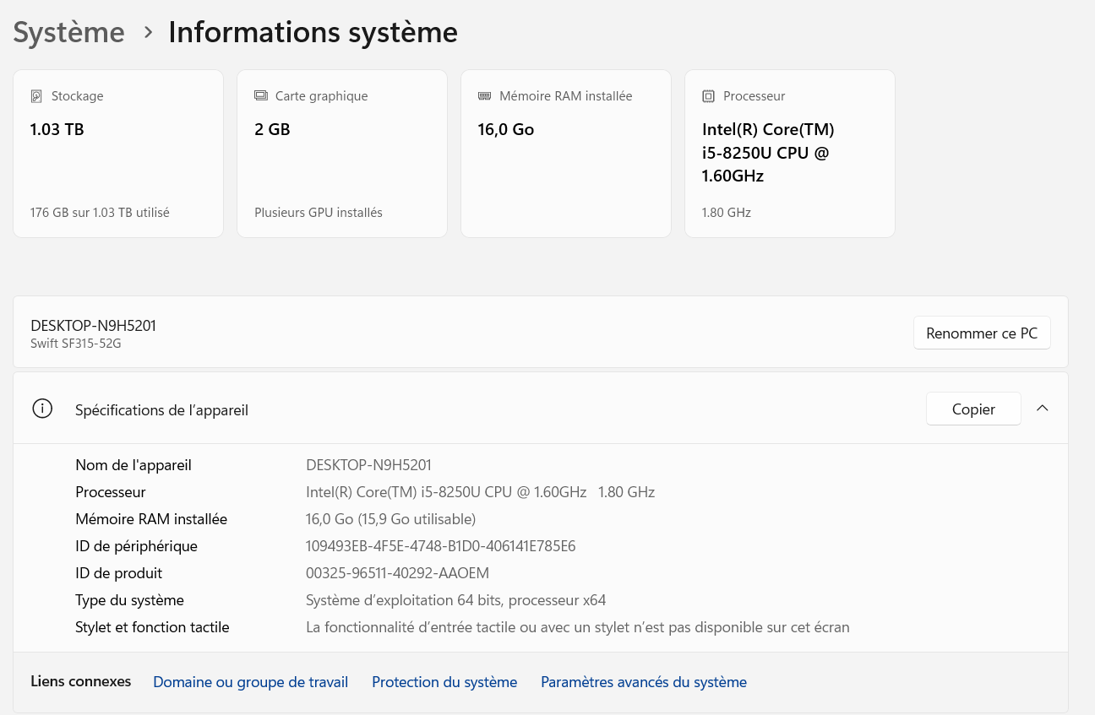Viewport: 1095px width, 715px height.
Task: Select the Mémoire RAM installée card
Action: pyautogui.click(x=566, y=154)
